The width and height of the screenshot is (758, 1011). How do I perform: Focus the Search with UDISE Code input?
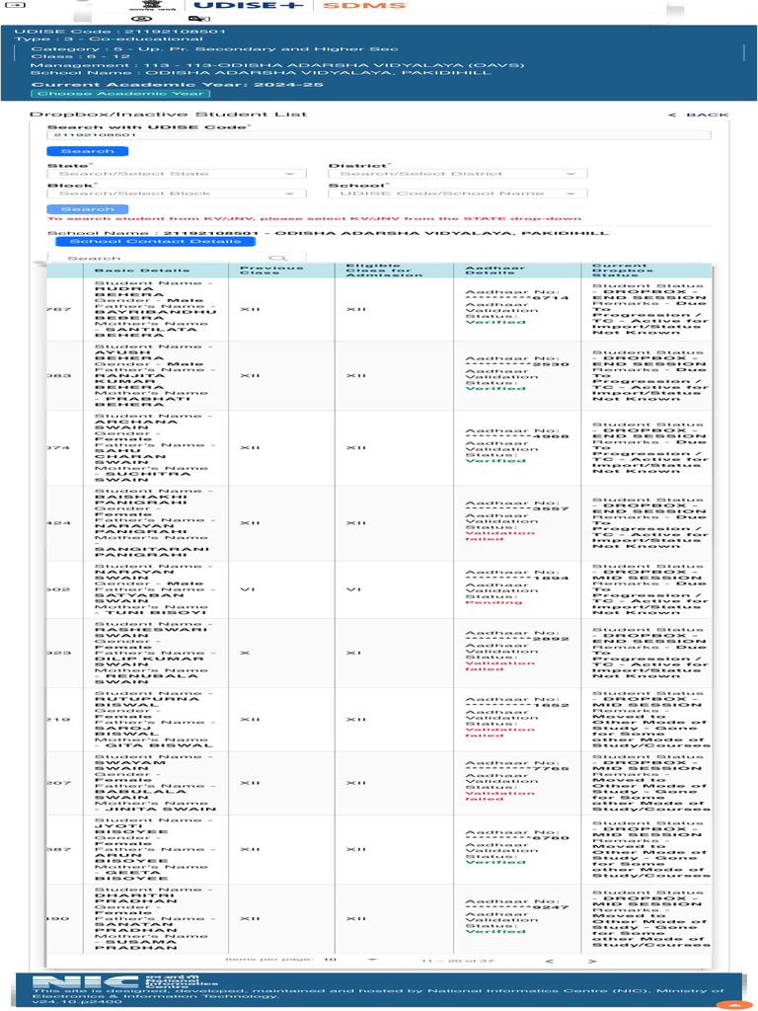click(379, 135)
